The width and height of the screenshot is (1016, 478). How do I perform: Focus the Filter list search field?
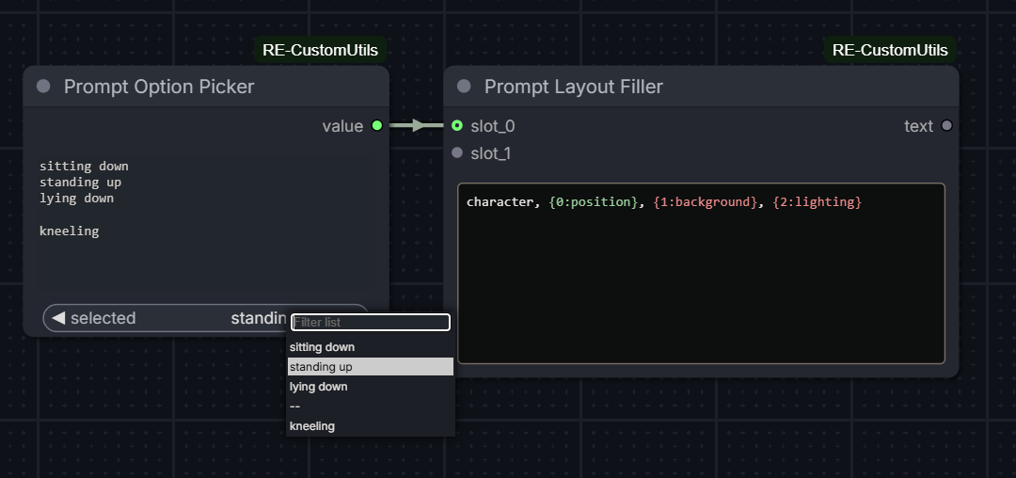pyautogui.click(x=370, y=322)
